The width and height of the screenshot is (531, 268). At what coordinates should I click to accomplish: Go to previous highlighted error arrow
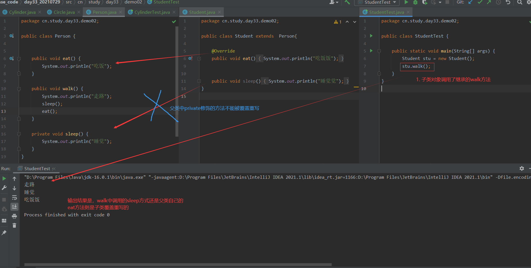pos(347,22)
